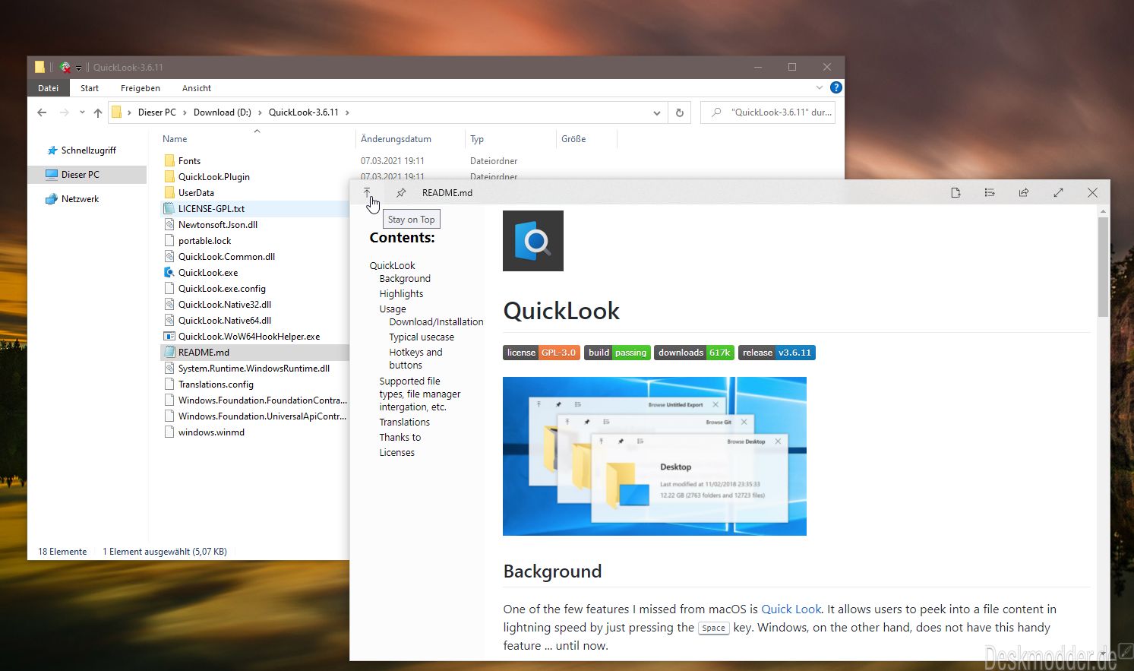Jump to Translations section link

coord(404,423)
